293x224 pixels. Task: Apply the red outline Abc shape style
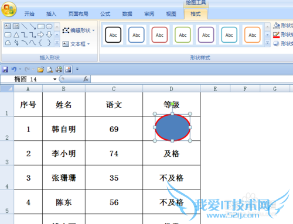pyautogui.click(x=159, y=35)
